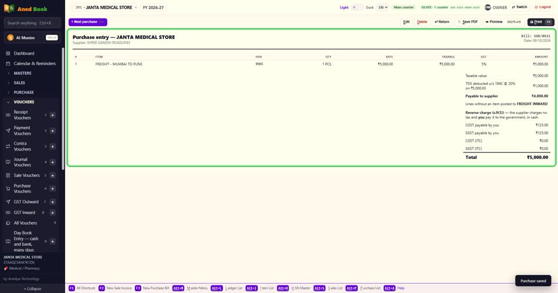Collapse the VOUCHERS section
This screenshot has width=558, height=293.
(24, 102)
